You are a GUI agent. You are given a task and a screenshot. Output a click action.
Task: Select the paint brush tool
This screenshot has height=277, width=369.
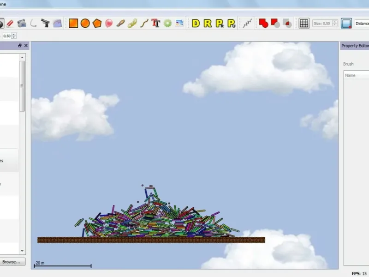[x=120, y=24]
